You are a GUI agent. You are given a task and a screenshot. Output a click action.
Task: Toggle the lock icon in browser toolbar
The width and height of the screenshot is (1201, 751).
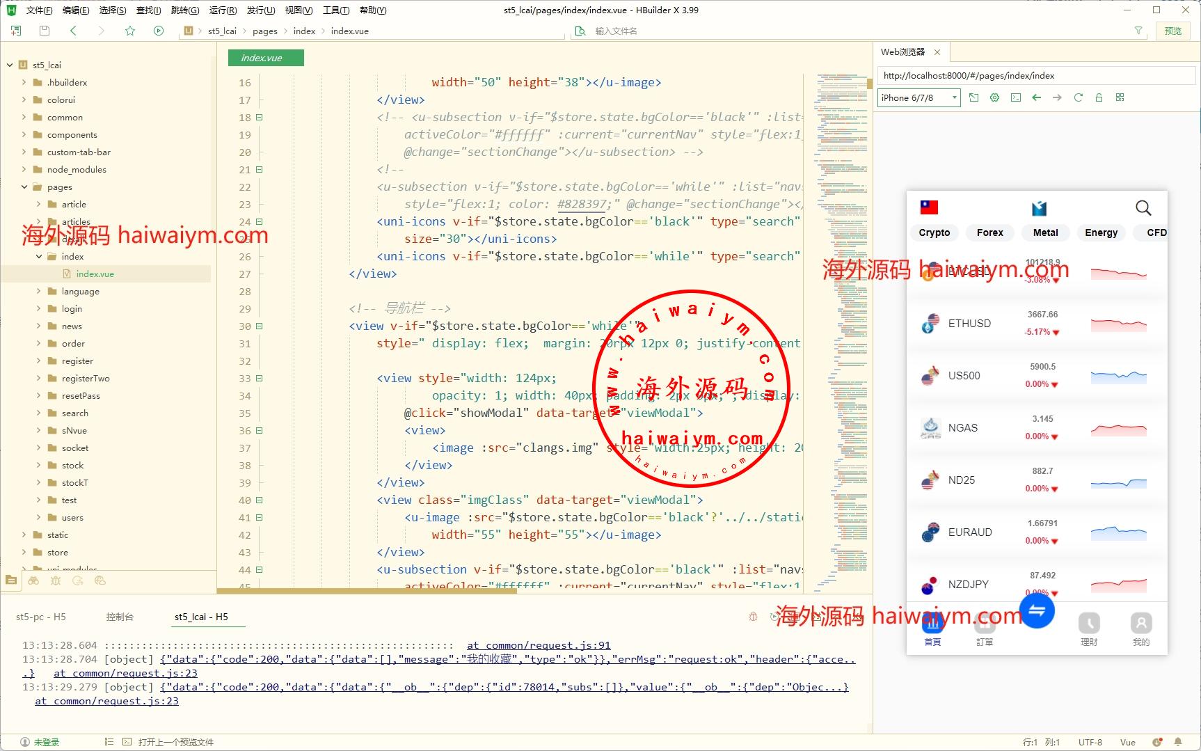click(x=1099, y=97)
